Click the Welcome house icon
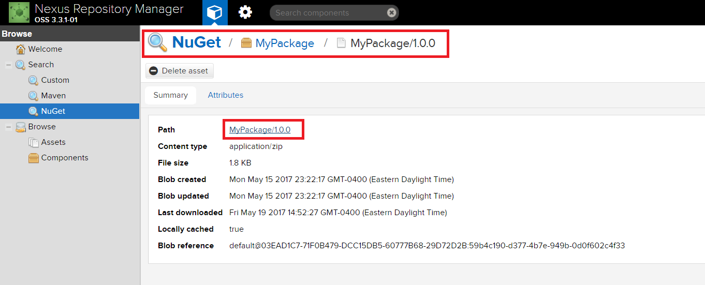 point(21,49)
